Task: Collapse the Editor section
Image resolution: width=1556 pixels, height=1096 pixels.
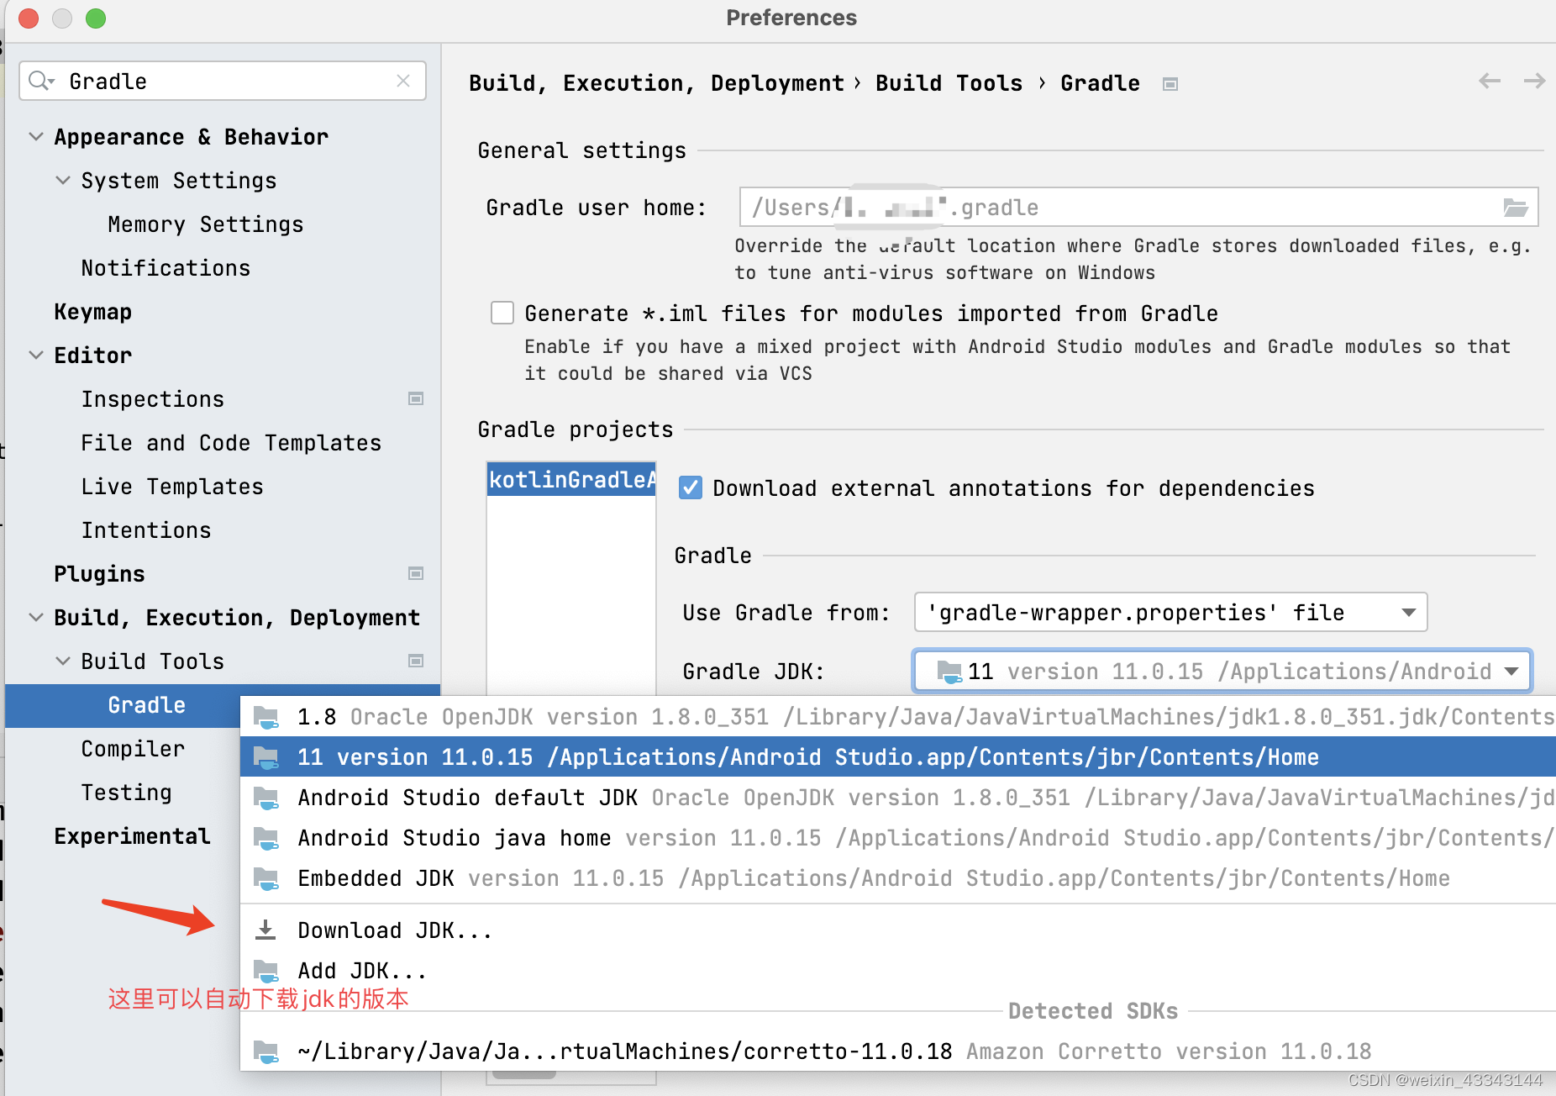Action: click(x=36, y=355)
